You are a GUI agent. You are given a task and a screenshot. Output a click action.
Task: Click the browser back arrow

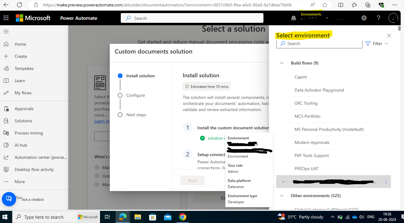coord(6,5)
